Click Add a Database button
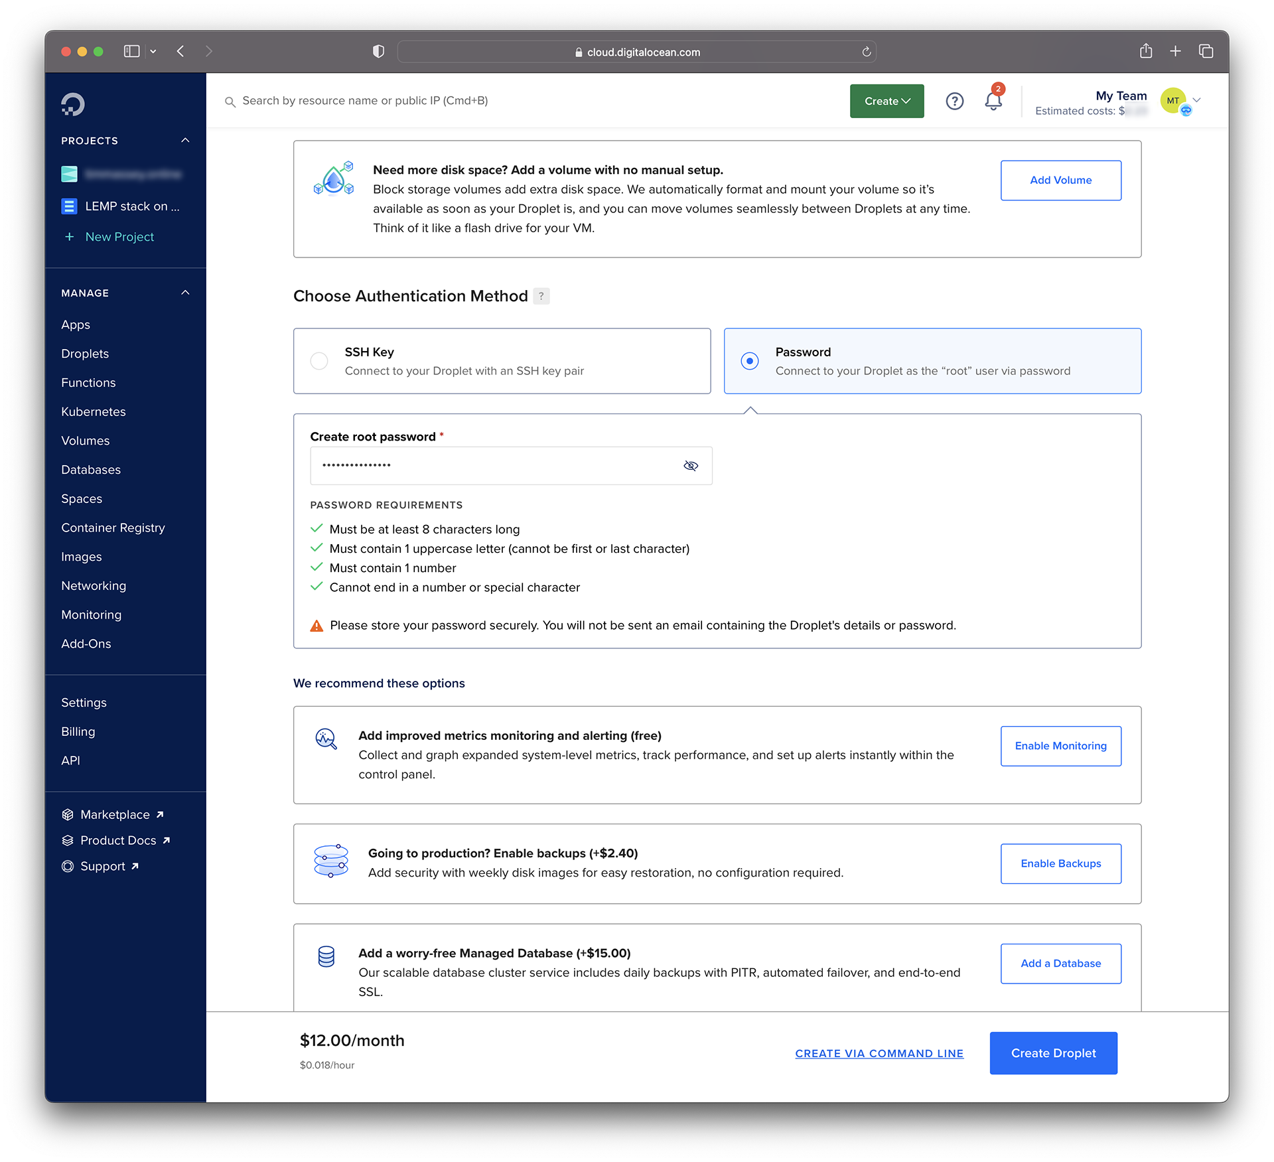This screenshot has height=1162, width=1274. tap(1060, 964)
